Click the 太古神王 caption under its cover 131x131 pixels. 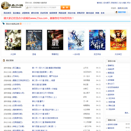coord(118,54)
